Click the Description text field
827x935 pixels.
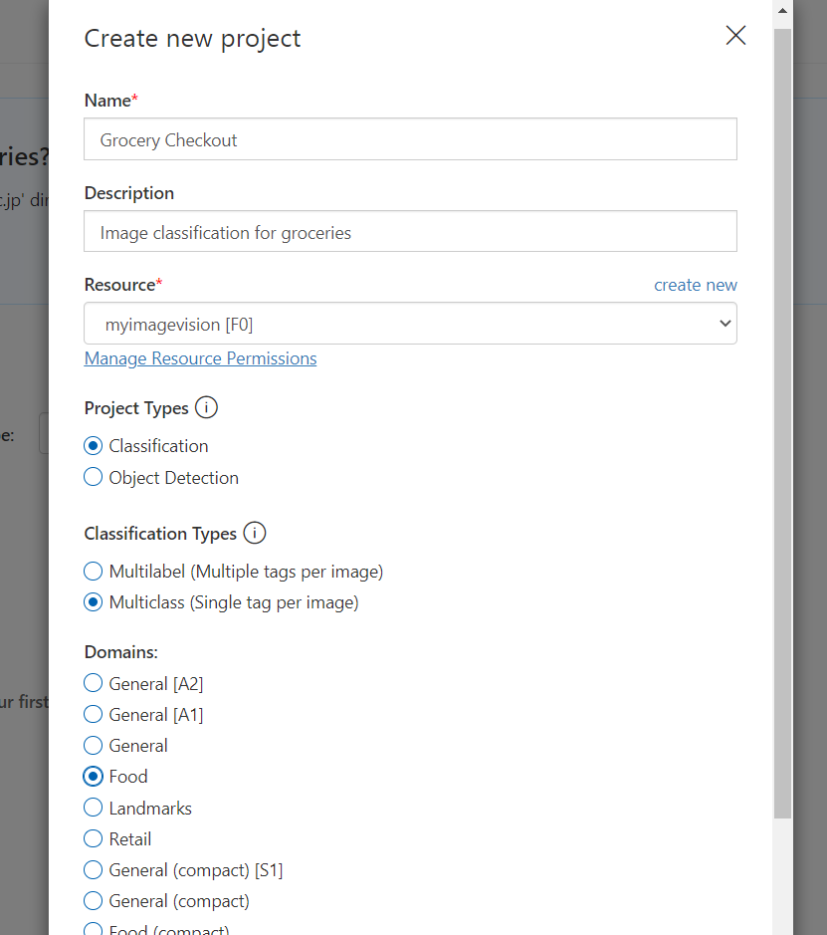[410, 231]
